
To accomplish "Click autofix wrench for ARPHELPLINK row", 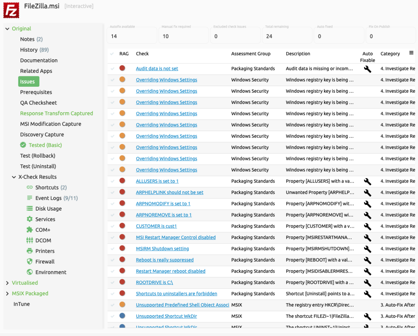I will [x=367, y=192].
